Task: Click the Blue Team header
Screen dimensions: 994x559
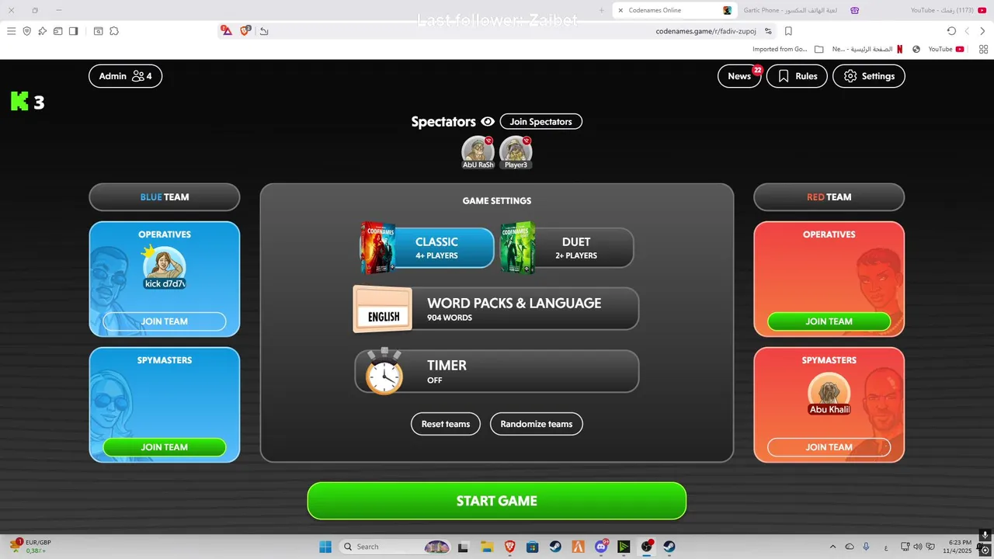Action: [165, 197]
